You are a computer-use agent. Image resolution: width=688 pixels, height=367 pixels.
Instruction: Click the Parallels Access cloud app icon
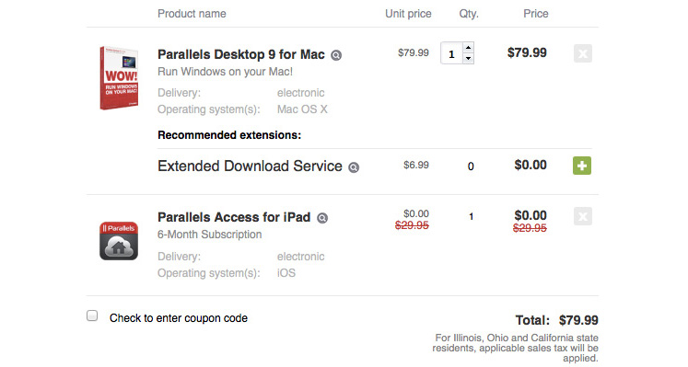[119, 241]
